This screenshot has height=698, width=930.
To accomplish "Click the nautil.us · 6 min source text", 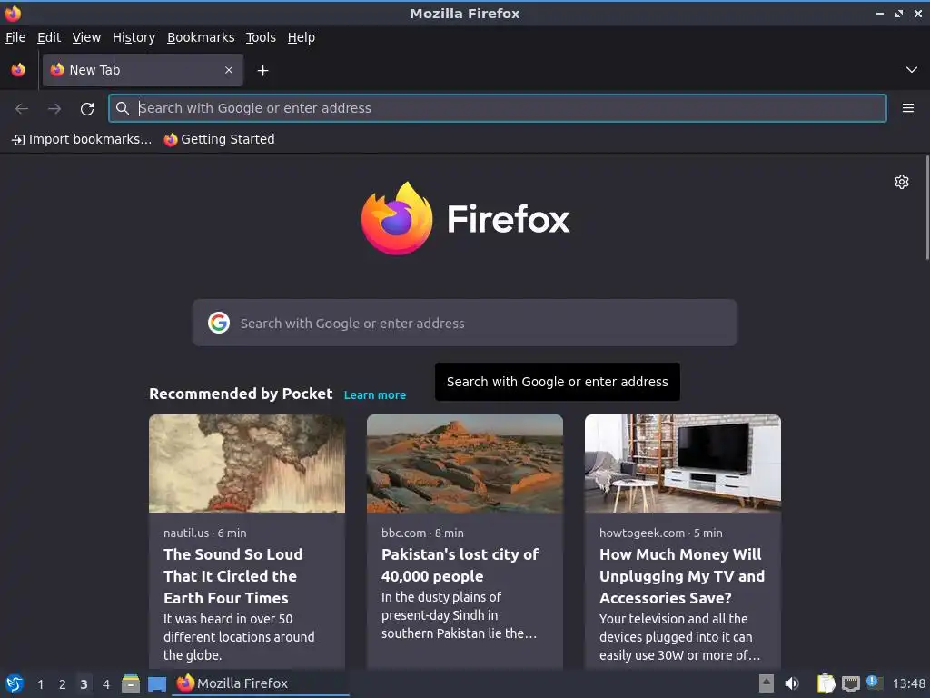I will (205, 533).
